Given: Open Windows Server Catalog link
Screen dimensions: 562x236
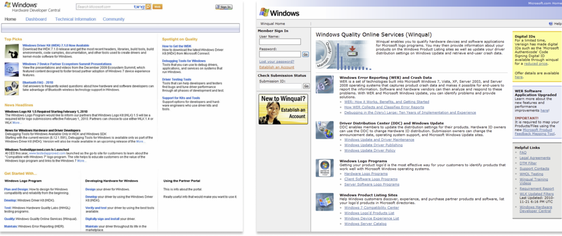Looking at the screenshot, I should click(x=365, y=224).
